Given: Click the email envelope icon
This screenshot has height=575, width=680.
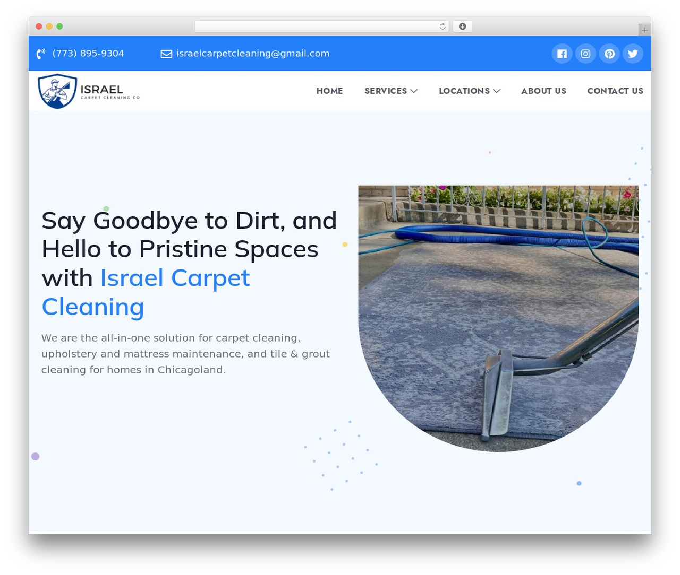Looking at the screenshot, I should click(166, 54).
